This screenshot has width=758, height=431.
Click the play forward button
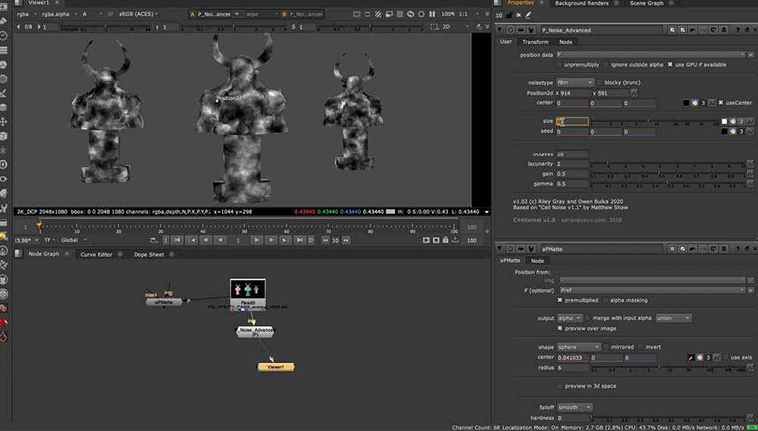256,240
